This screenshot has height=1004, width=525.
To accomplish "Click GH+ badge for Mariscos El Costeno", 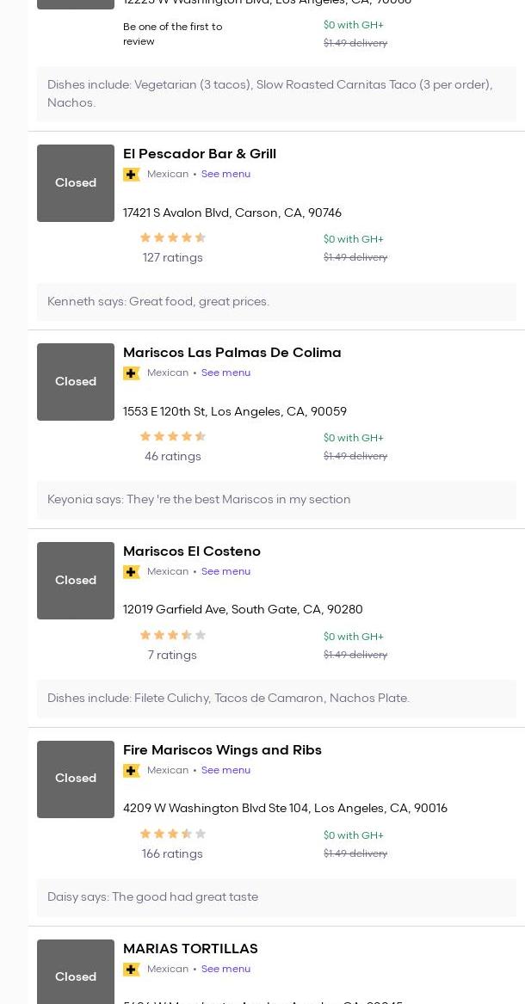I will pos(132,572).
